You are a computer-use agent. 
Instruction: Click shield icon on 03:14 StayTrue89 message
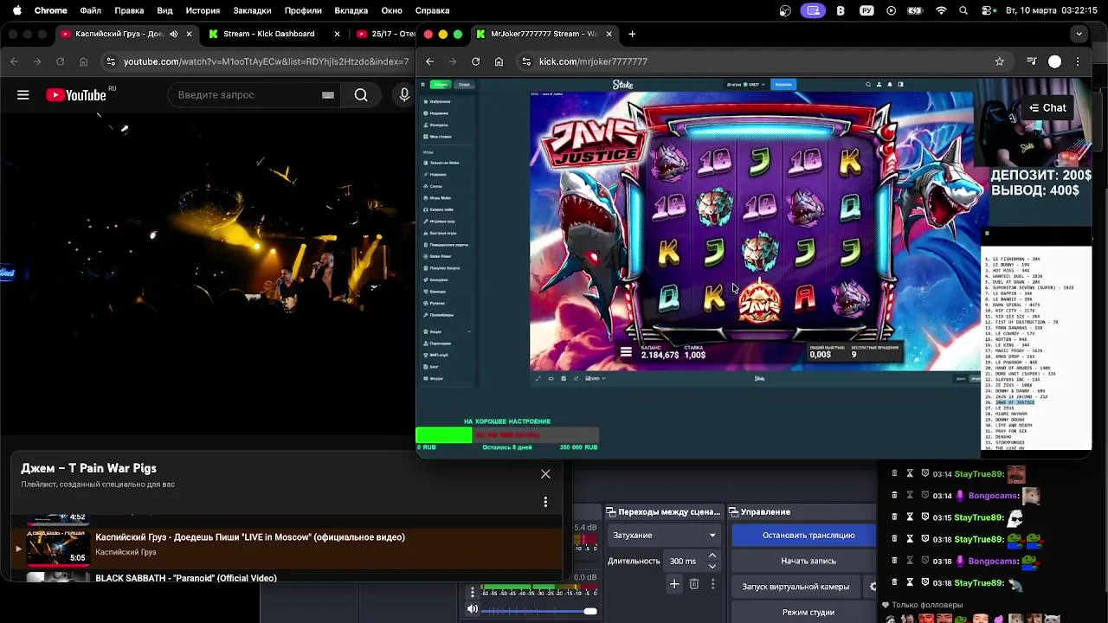924,474
